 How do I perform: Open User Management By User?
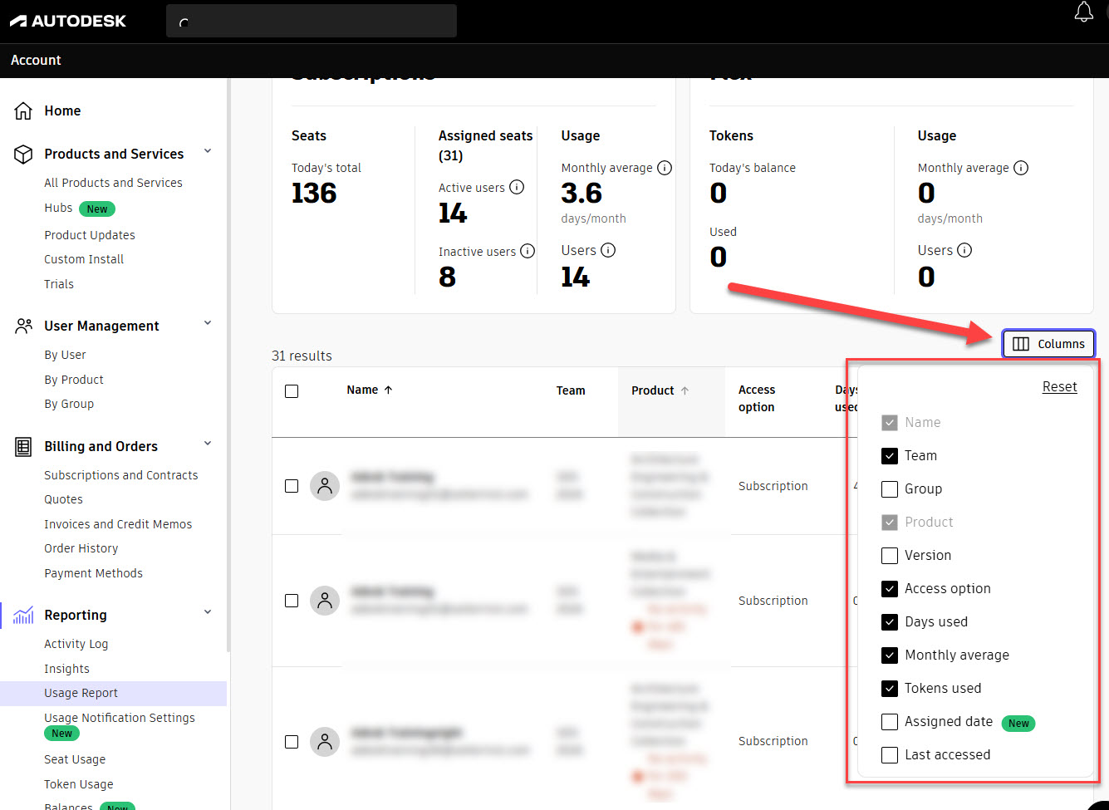[x=65, y=355]
